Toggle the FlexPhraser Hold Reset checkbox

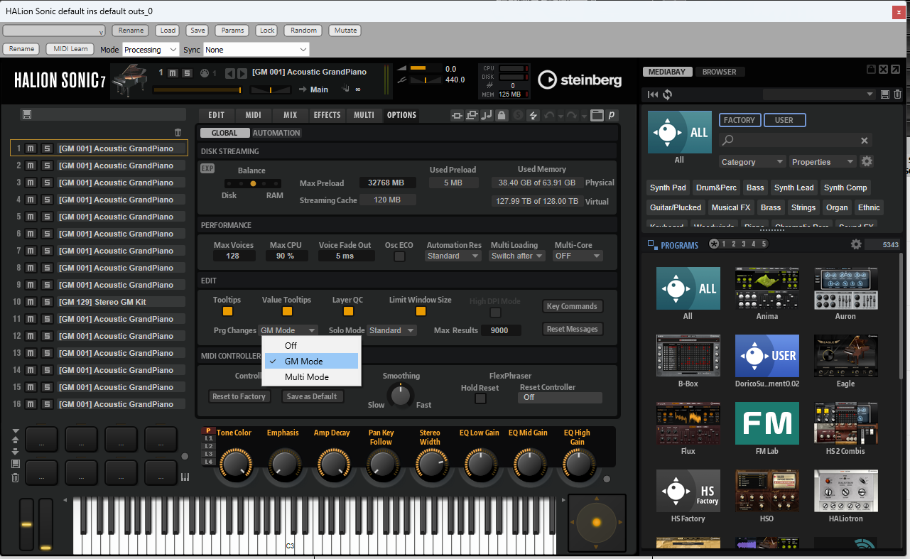(480, 398)
